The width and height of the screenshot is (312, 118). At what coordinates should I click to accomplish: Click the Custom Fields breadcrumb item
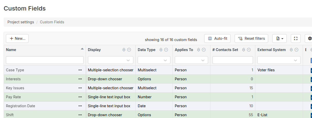[x=52, y=22]
